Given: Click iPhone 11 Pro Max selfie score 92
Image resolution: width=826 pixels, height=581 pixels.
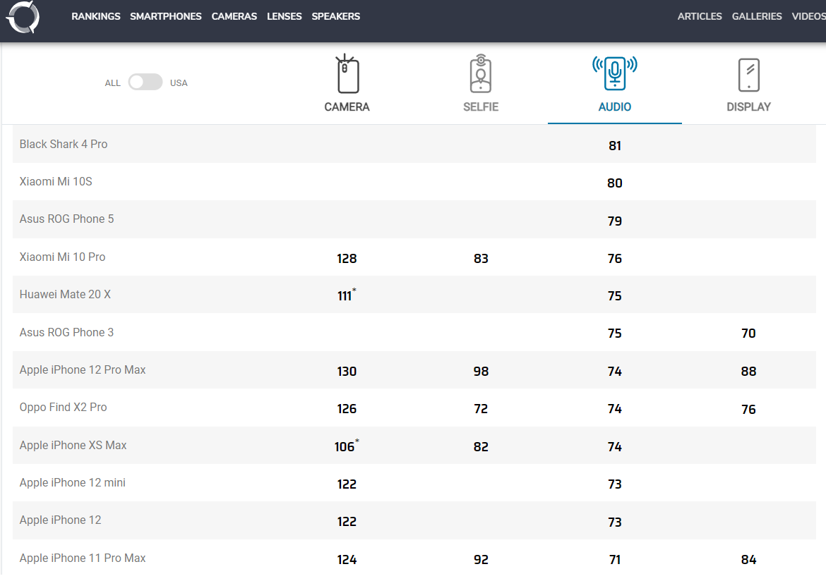Looking at the screenshot, I should point(481,559).
